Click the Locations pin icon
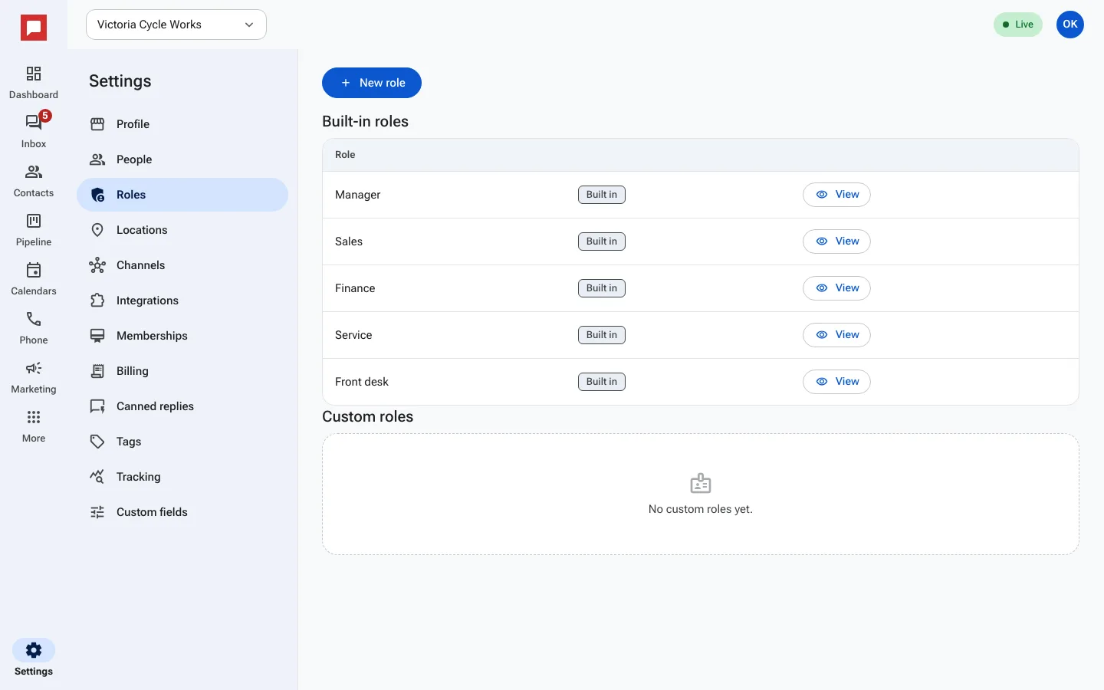The width and height of the screenshot is (1104, 690). 97,230
